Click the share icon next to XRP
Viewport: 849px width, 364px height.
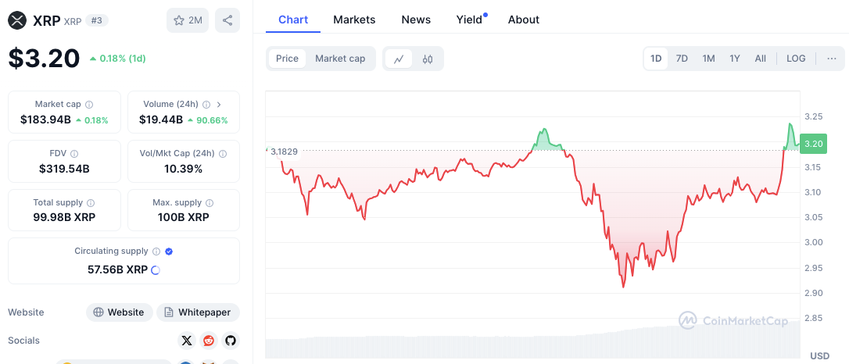[x=227, y=20]
